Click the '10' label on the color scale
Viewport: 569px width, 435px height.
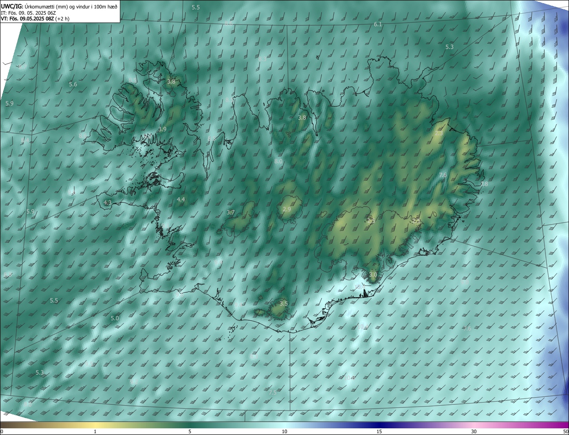[284, 431]
